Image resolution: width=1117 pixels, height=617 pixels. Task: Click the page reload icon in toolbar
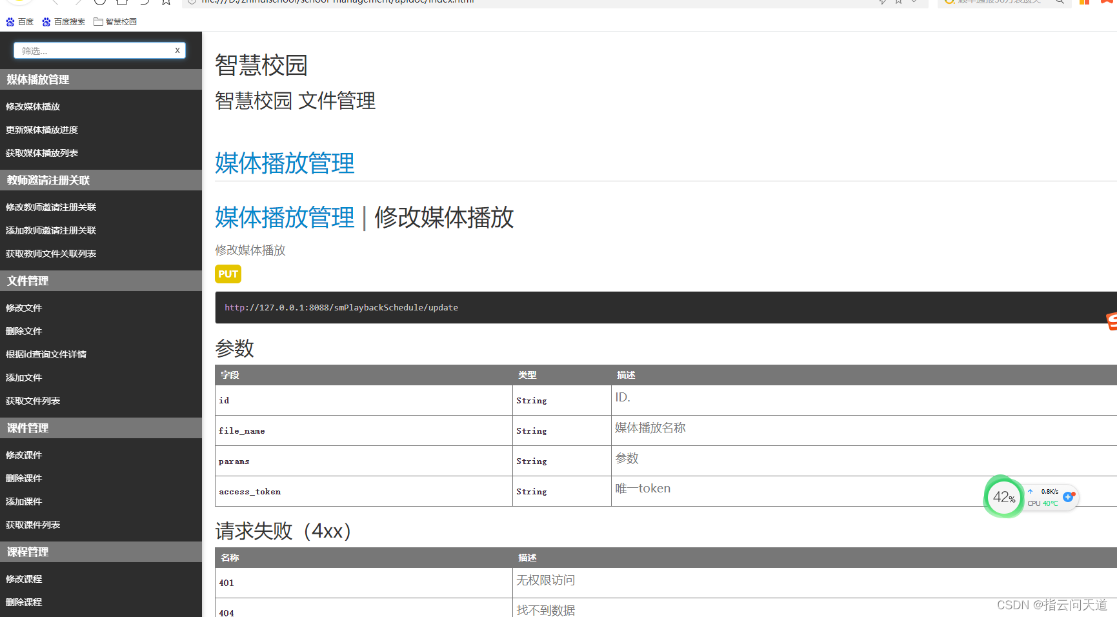(99, 3)
